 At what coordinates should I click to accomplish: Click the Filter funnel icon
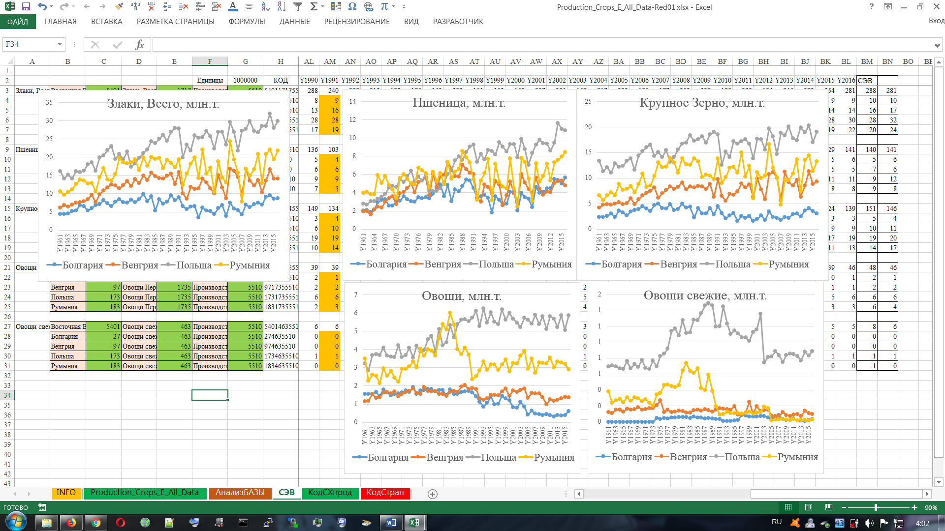click(x=298, y=7)
